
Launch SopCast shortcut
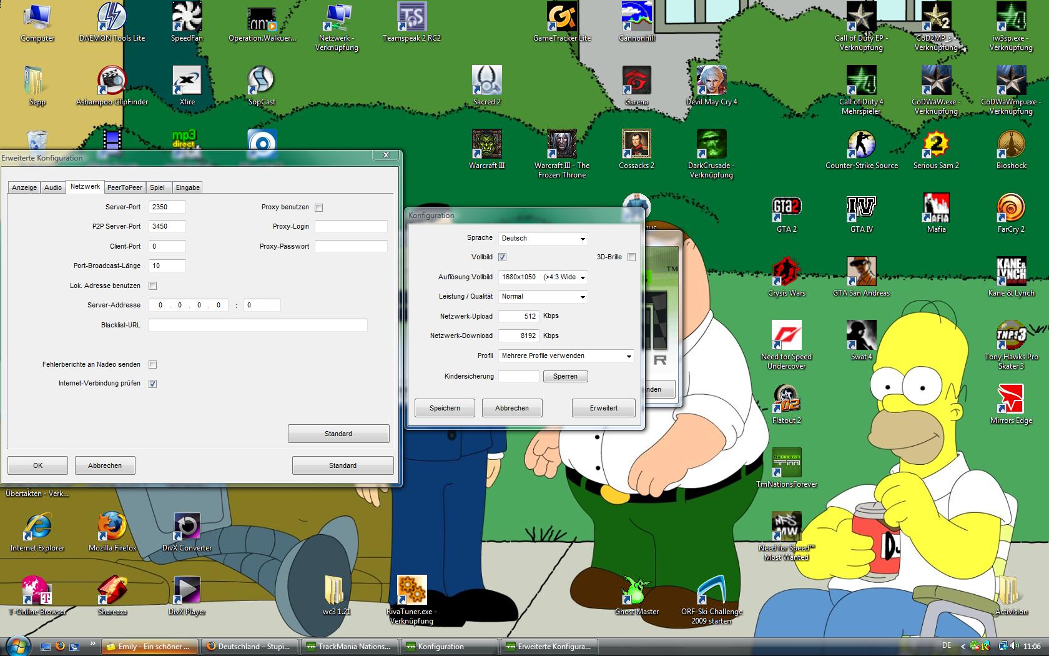click(262, 86)
